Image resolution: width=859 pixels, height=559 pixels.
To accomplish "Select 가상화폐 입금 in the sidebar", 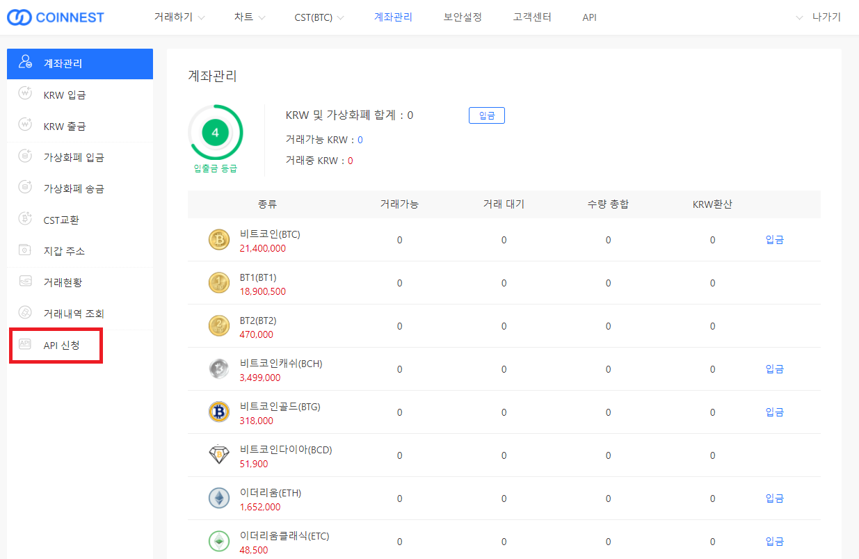I will [x=80, y=157].
